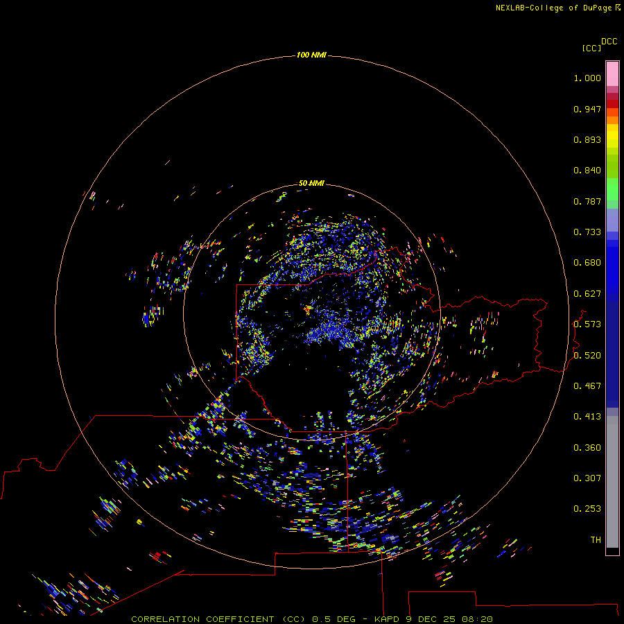Viewport: 624px width, 624px height.
Task: Click the 1.000 scale value label
Action: point(587,78)
